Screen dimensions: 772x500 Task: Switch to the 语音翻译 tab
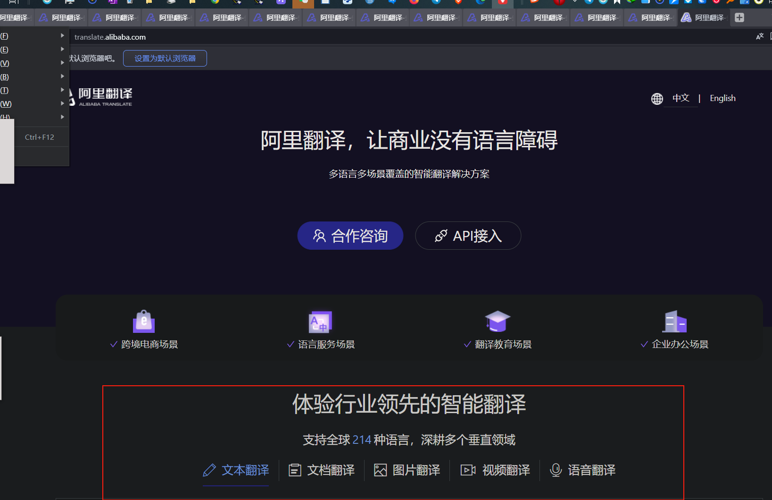583,470
